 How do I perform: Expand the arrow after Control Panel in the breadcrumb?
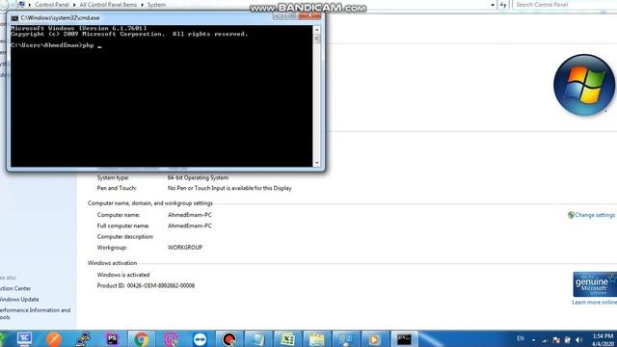pyautogui.click(x=74, y=5)
